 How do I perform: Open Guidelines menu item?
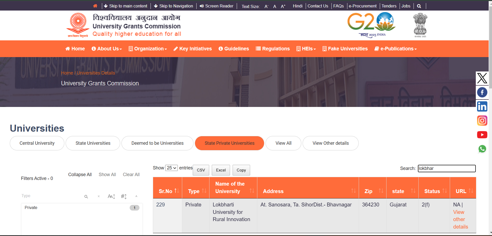pos(234,49)
